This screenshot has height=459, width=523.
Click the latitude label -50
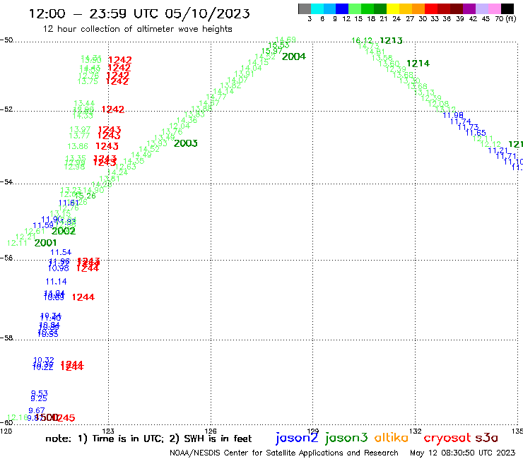click(6, 40)
